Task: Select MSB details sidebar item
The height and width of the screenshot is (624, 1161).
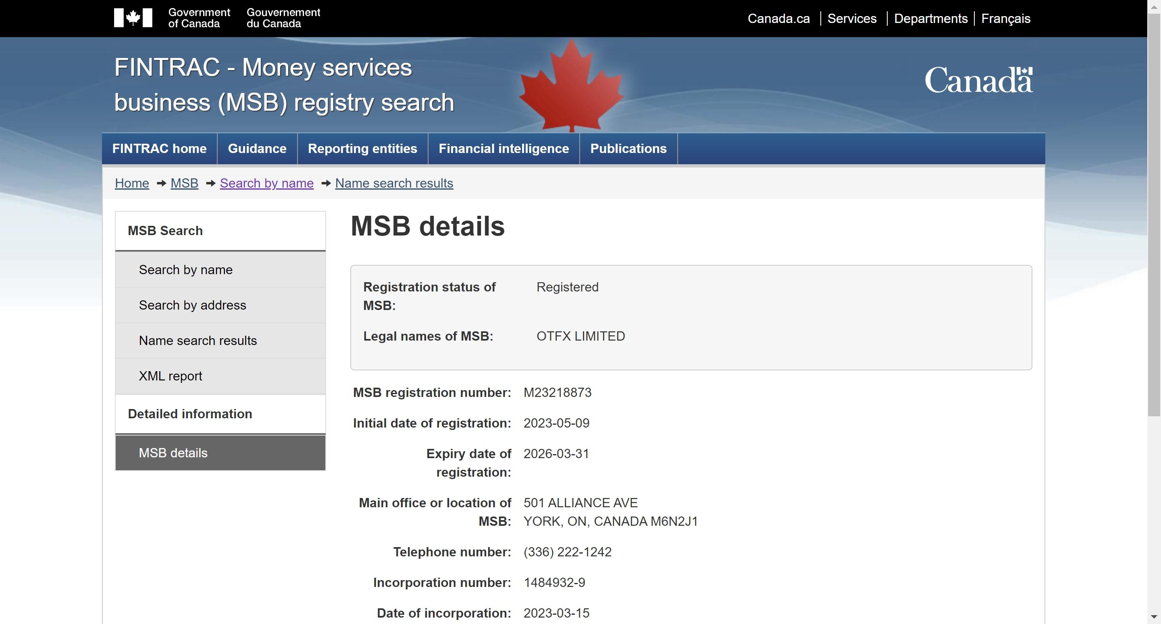Action: 221,453
